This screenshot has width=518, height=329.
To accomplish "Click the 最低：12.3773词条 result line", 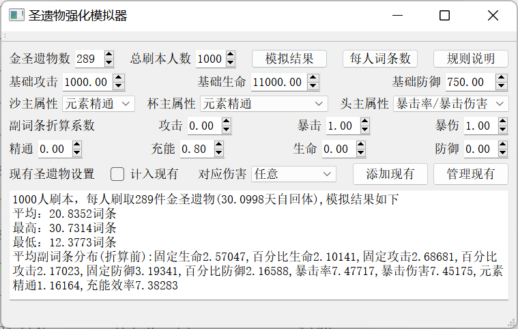I will pyautogui.click(x=64, y=242).
